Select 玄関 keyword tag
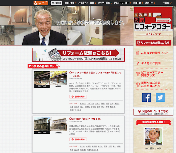Image resolution: width=176 pixels, height=153 pixels. tap(107, 103)
